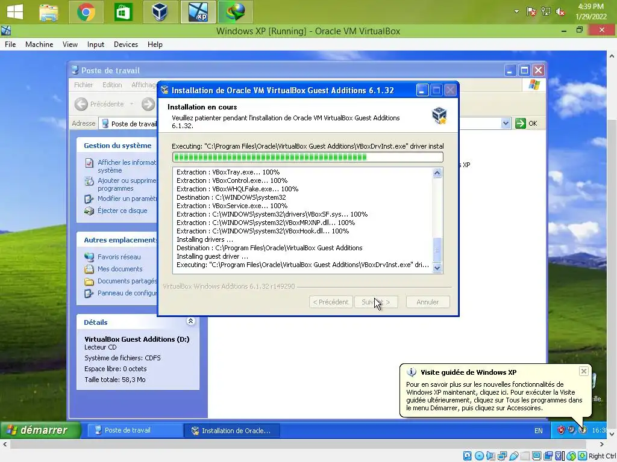
Task: Click the info icon in Visite guidée balloon
Action: (411, 372)
